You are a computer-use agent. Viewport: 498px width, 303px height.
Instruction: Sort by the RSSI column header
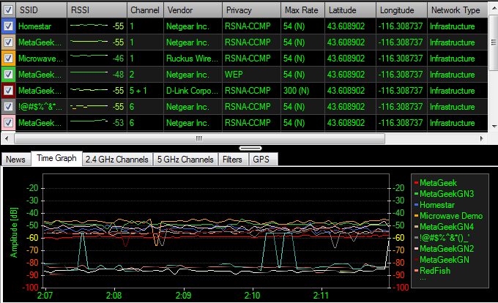[x=97, y=10]
